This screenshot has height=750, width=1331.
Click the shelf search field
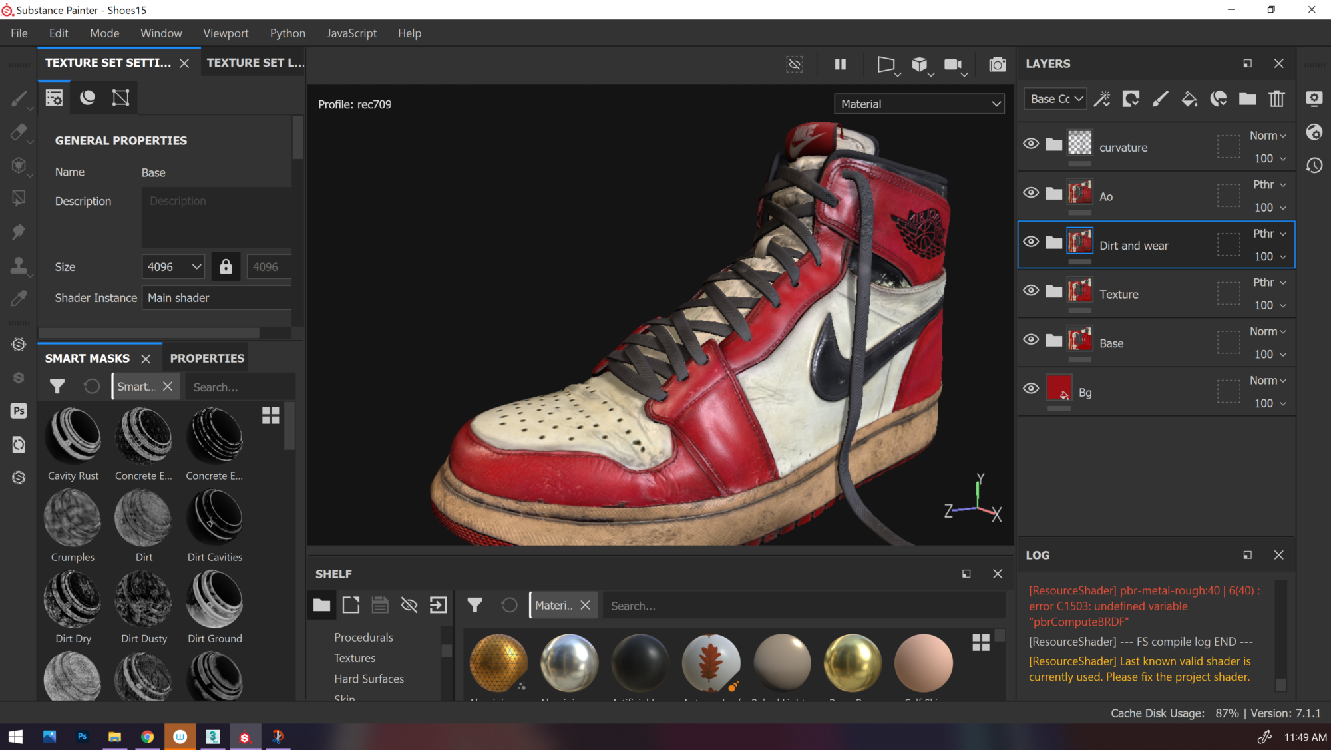tap(799, 606)
